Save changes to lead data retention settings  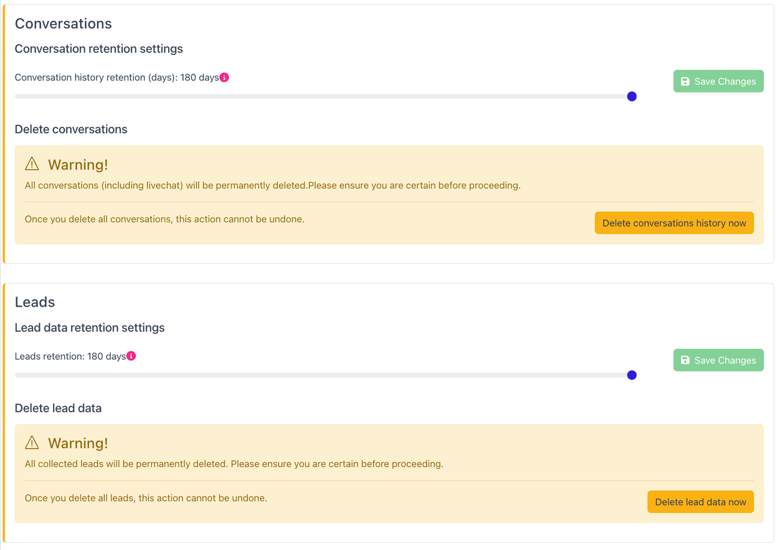tap(718, 360)
